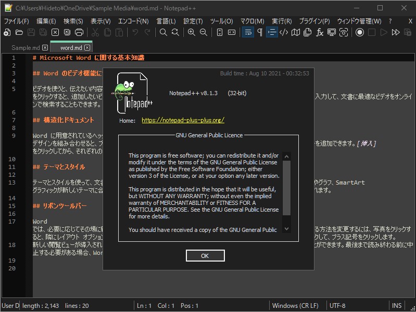The height and width of the screenshot is (312, 416).
Task: Toggle the Word Wrap toolbar button
Action: pos(248,32)
